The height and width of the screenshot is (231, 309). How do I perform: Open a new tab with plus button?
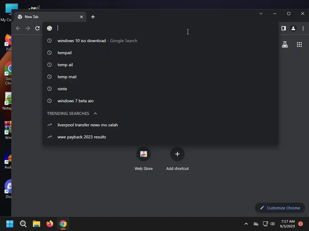[93, 17]
